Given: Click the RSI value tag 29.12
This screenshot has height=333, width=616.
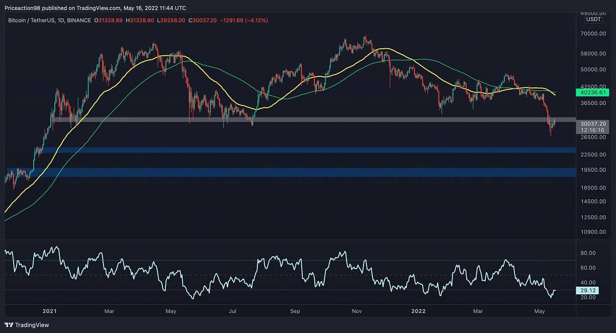Looking at the screenshot, I should (588, 290).
